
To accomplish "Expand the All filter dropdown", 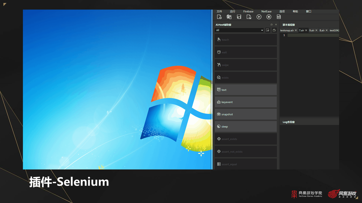I will click(x=262, y=30).
